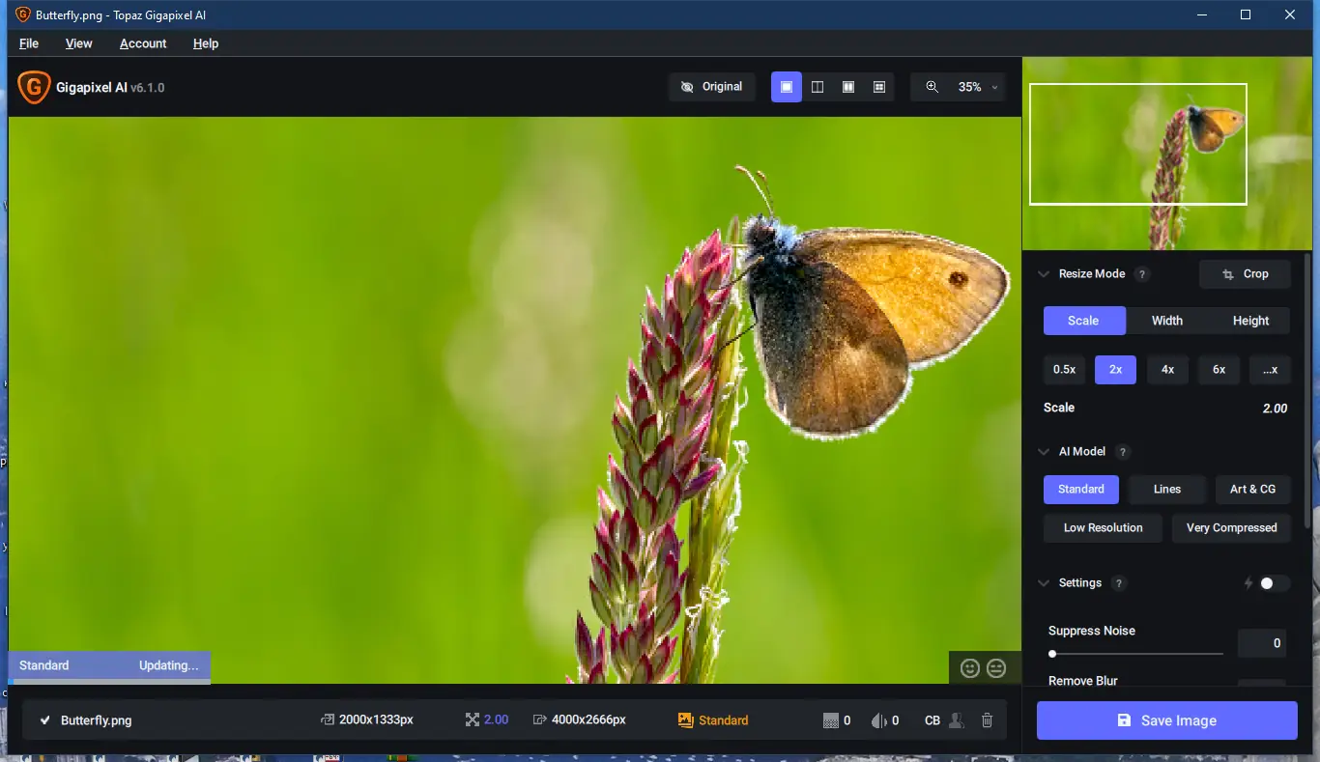Open the Account menu
Viewport: 1320px width, 762px height.
coord(143,43)
